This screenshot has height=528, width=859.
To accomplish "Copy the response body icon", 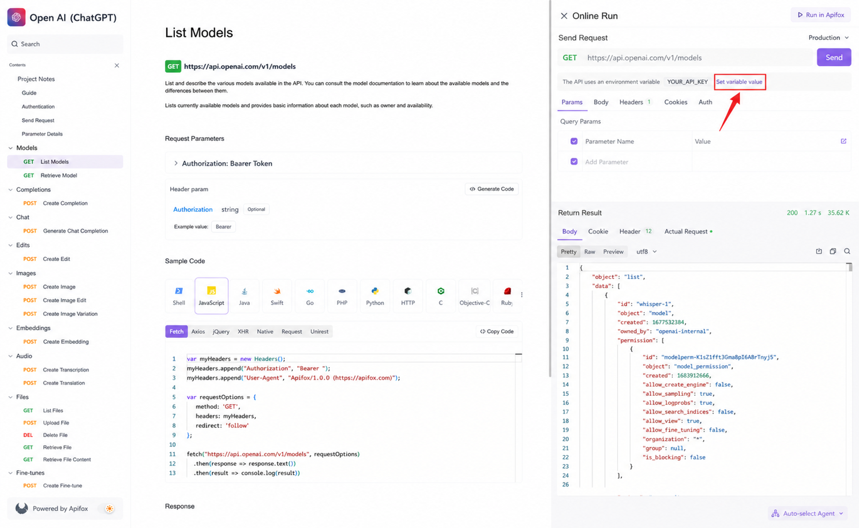I will [833, 252].
